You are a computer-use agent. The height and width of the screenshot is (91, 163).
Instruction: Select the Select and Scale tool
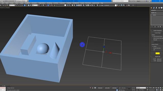pos(29,5)
